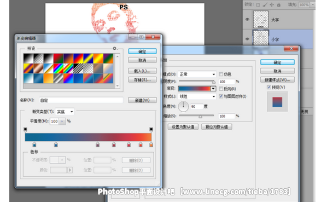Uncheck 与图层对齐 align with layer
Image resolution: width=321 pixels, height=202 pixels.
(221, 96)
